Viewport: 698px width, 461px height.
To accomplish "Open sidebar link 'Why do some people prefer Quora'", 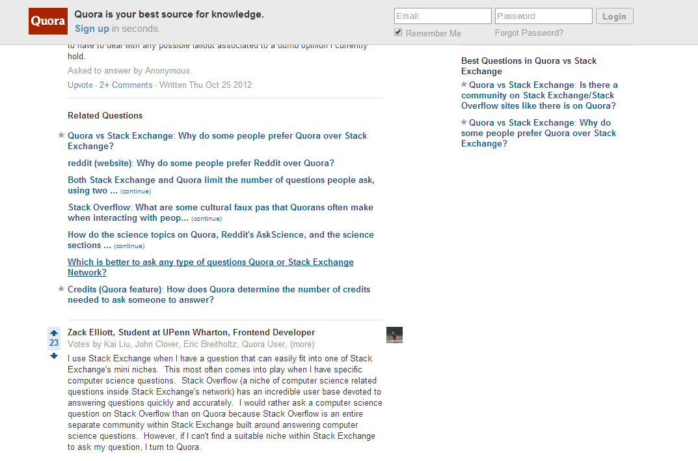I will click(x=539, y=133).
